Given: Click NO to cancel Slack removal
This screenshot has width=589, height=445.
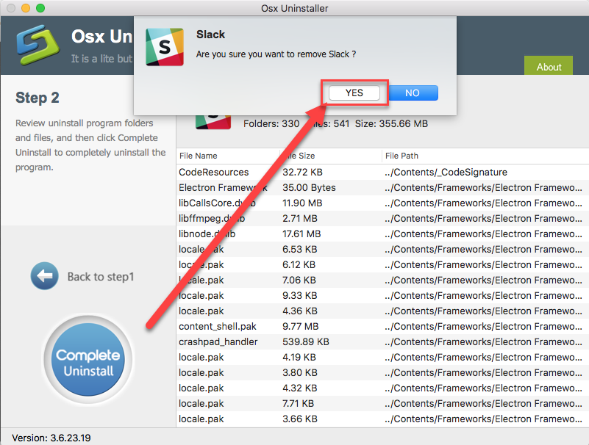Looking at the screenshot, I should point(412,93).
